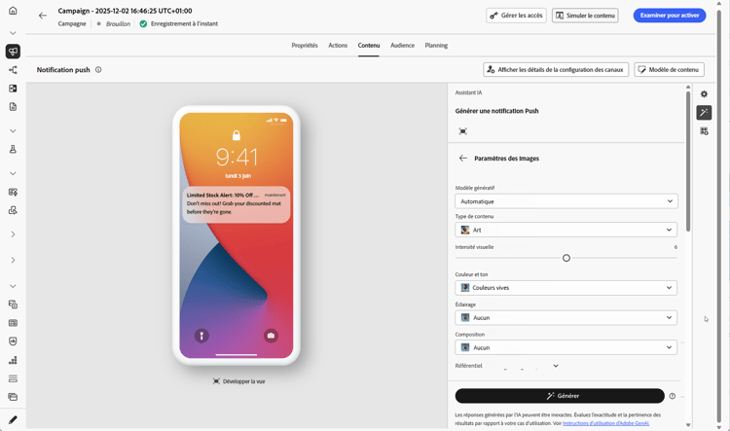This screenshot has width=730, height=431.
Task: Open the grid-with-gear icon in right rail
Action: click(x=704, y=131)
